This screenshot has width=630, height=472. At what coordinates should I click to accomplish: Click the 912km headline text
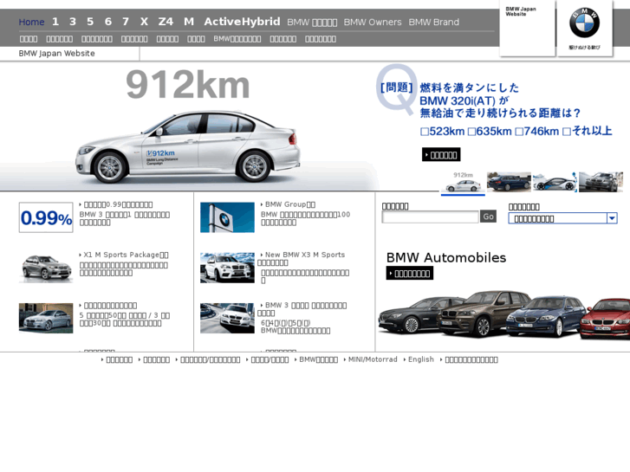pos(188,84)
